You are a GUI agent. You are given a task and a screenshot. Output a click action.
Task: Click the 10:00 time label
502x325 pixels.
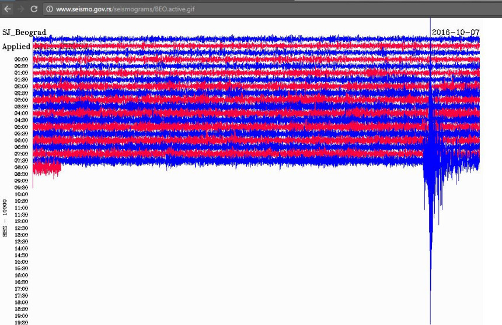(21, 195)
